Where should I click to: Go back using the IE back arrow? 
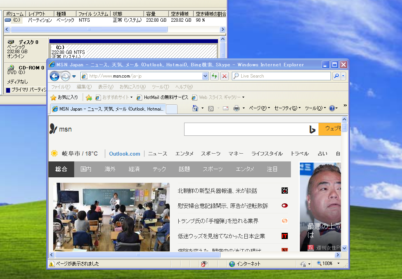click(54, 76)
